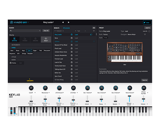Click the Osc 2 Volume knob
This screenshot has width=160, height=135.
coord(101,88)
